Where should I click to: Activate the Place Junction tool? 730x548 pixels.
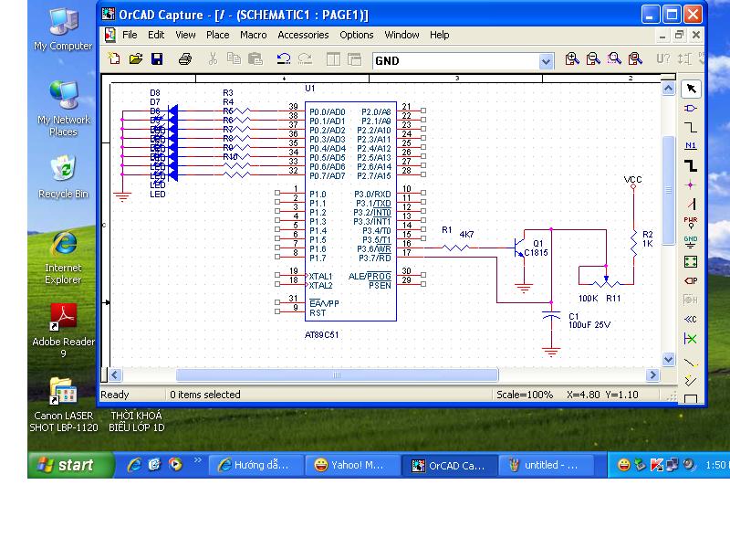point(691,184)
